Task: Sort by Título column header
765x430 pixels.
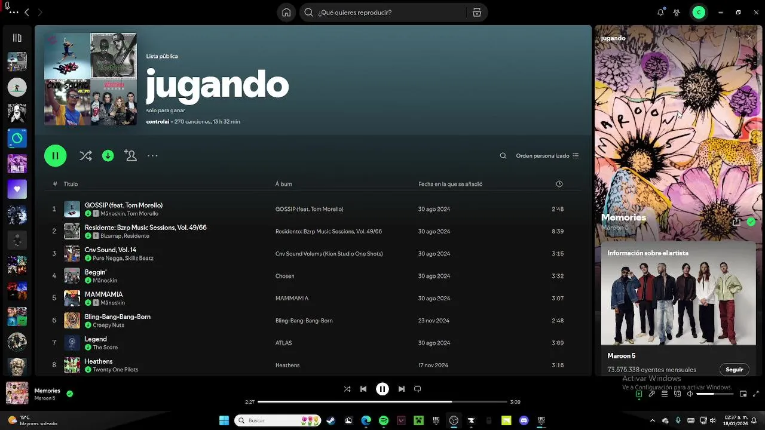Action: pyautogui.click(x=71, y=184)
